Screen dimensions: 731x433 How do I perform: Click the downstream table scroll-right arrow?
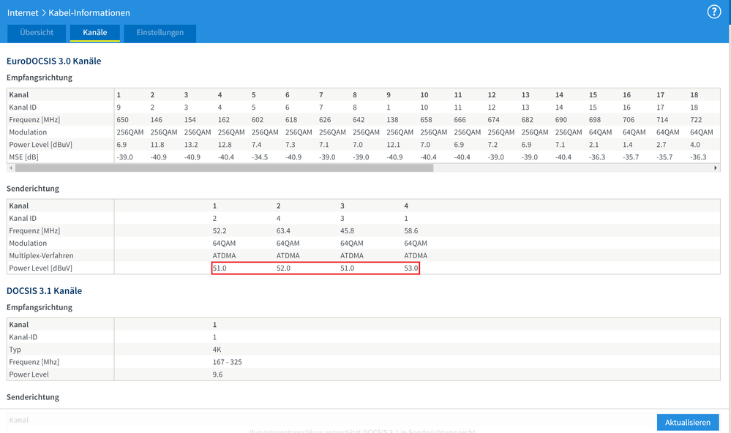pos(716,167)
